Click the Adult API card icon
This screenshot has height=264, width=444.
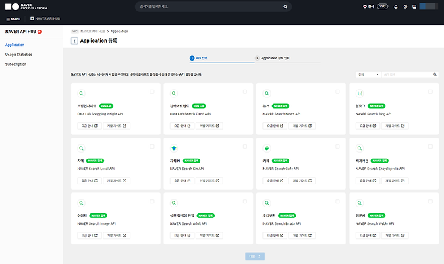click(x=174, y=203)
